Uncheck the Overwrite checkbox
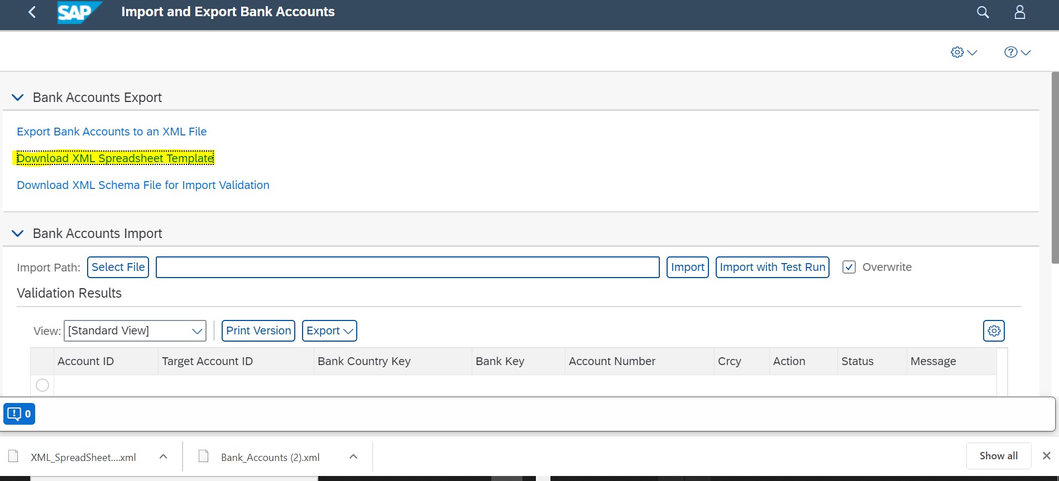This screenshot has height=481, width=1059. [849, 268]
